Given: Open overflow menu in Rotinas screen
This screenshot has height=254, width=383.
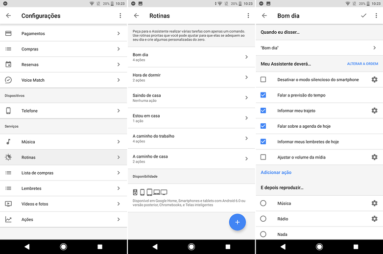Looking at the screenshot, I should tap(248, 16).
